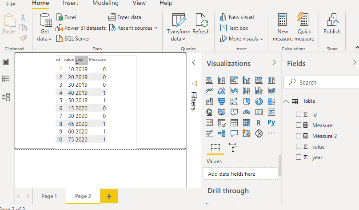Insert an R script visual
Image resolution: width=359 pixels, height=210 pixels.
(x=259, y=123)
